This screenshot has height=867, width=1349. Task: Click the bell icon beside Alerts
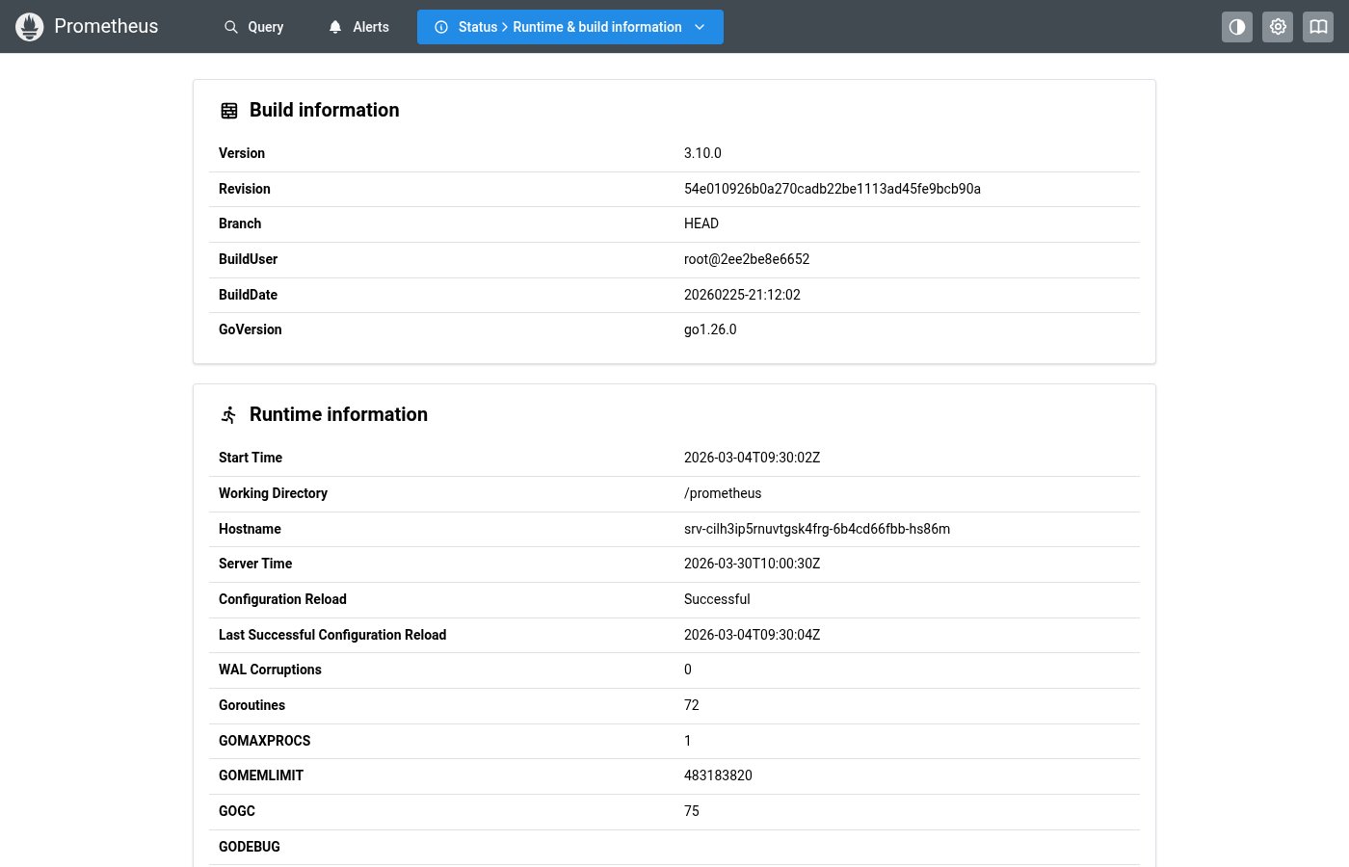point(335,27)
